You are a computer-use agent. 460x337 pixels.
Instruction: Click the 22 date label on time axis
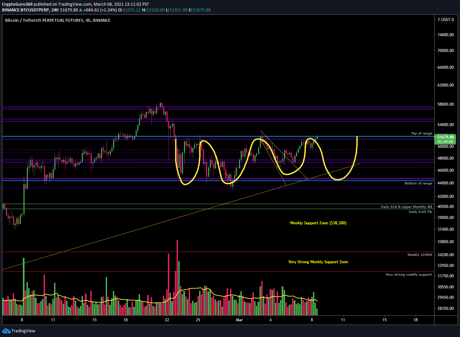tap(167, 320)
